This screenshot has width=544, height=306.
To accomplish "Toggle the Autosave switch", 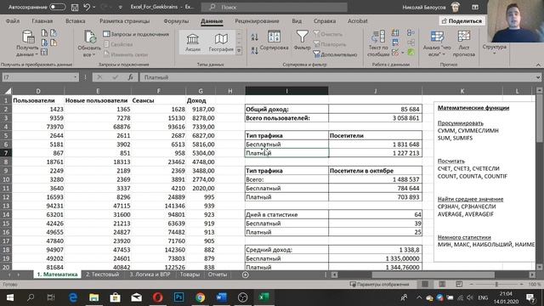I will coord(57,7).
